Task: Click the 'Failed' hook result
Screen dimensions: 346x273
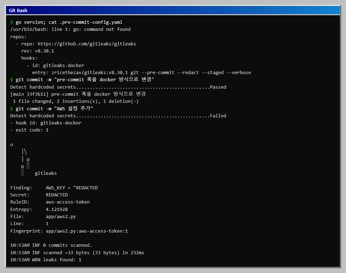Action: click(x=218, y=116)
